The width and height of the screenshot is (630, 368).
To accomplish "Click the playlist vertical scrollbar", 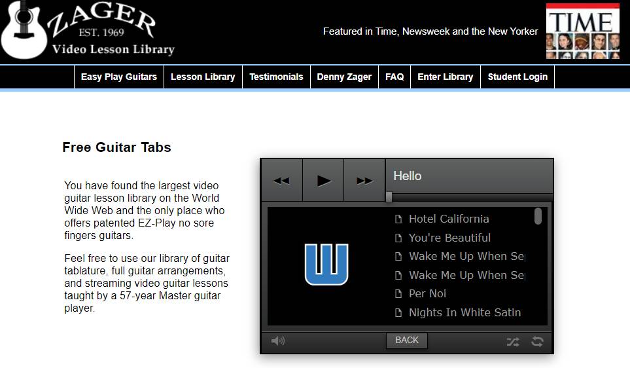I will 538,216.
